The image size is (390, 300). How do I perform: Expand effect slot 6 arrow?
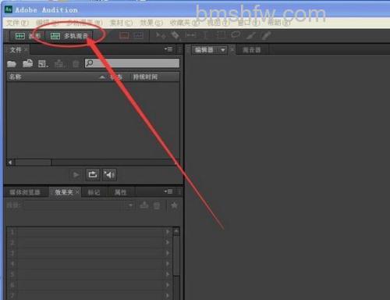pos(168,285)
